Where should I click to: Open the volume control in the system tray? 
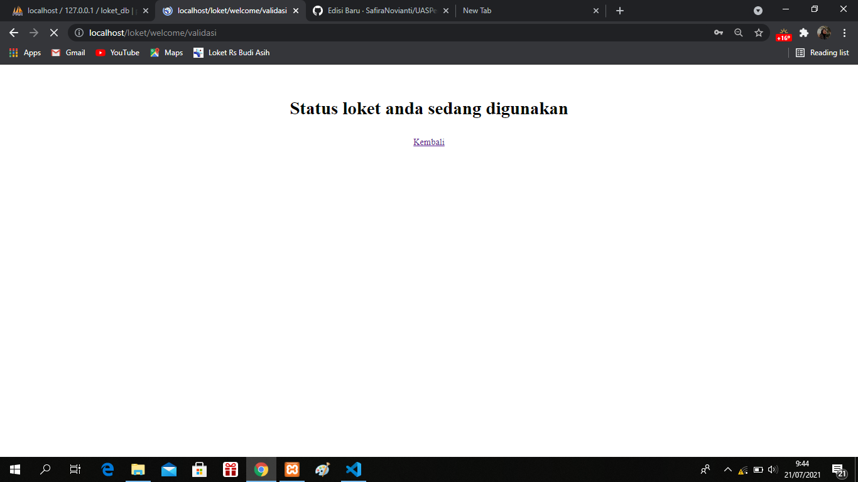point(771,469)
